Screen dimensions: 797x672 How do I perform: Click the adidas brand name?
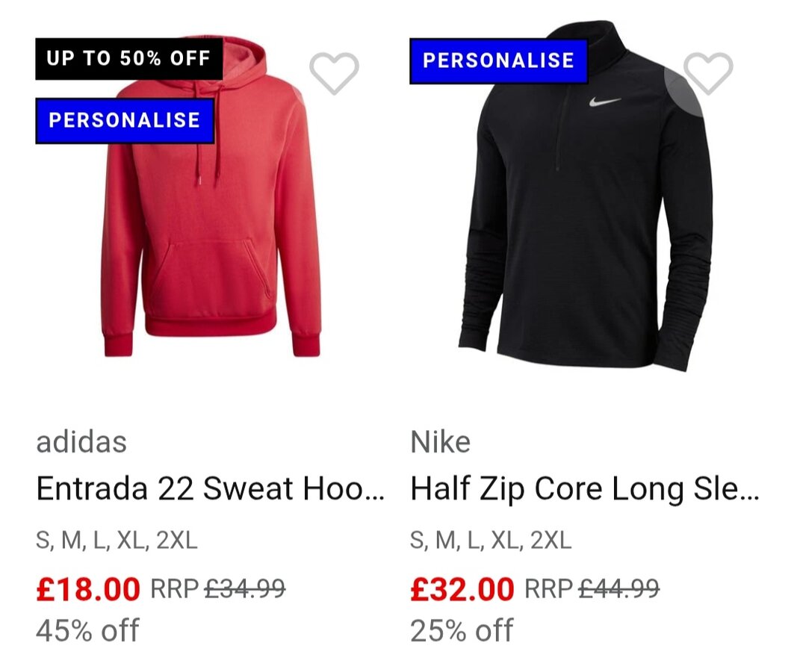point(81,442)
